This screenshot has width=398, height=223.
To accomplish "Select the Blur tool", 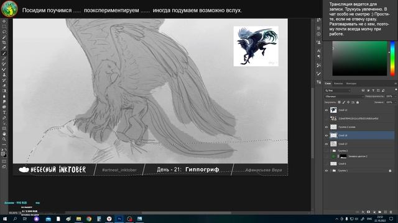I will tap(4, 97).
